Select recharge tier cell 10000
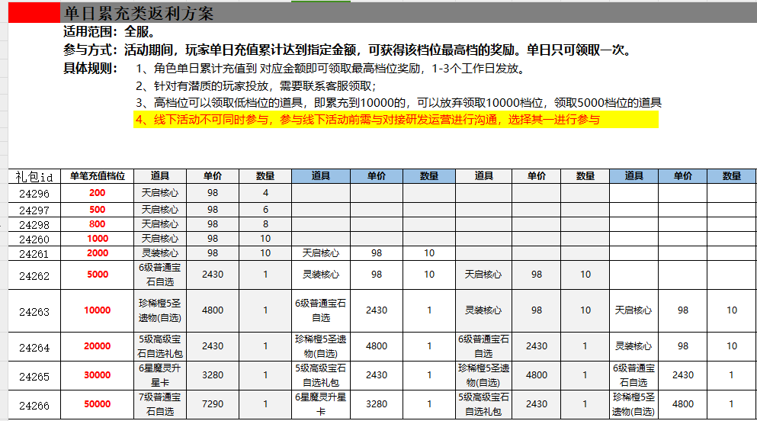 [x=97, y=311]
